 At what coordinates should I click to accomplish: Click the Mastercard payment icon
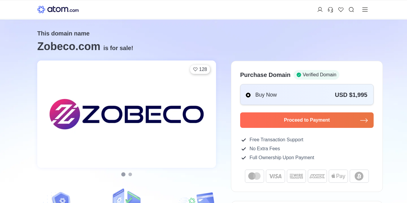click(254, 176)
